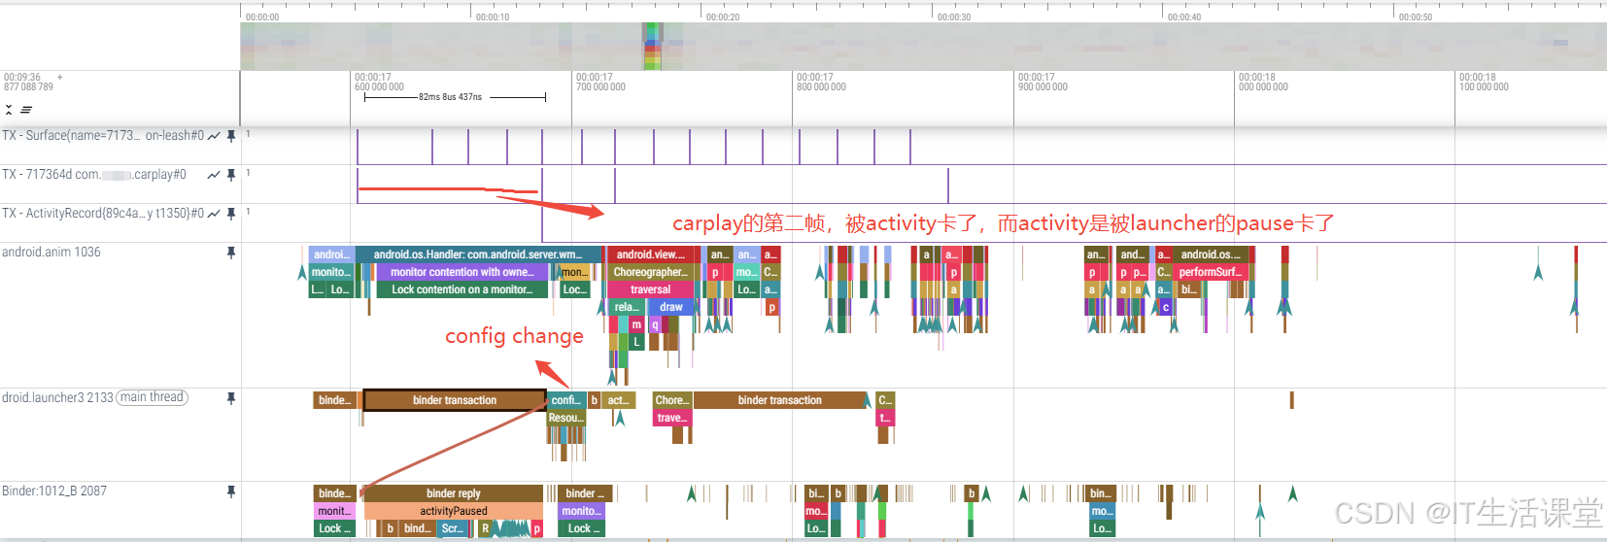
Task: Select the 'Scr...' slice under activityPaused
Action: pyautogui.click(x=452, y=528)
